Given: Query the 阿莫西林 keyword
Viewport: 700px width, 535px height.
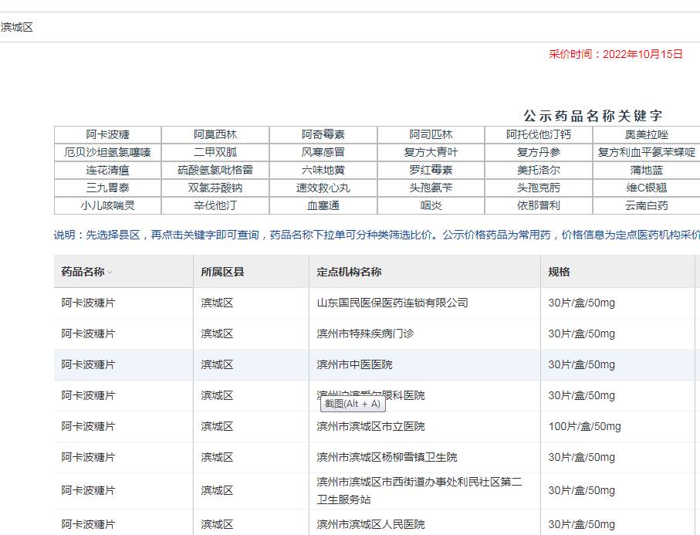Looking at the screenshot, I should [215, 134].
